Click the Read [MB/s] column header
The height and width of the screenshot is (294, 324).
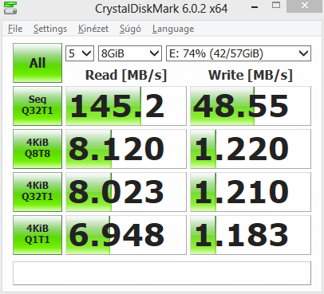126,75
